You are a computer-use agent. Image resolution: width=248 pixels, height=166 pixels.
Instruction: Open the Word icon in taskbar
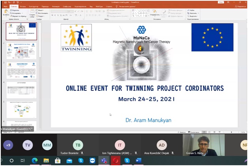[138, 161]
